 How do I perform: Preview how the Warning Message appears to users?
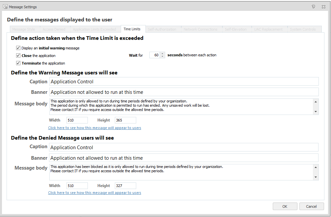pyautogui.click(x=94, y=128)
